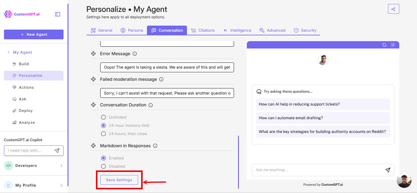Click the Actions sidebar icon
Image resolution: width=417 pixels, height=193 pixels.
[14, 87]
